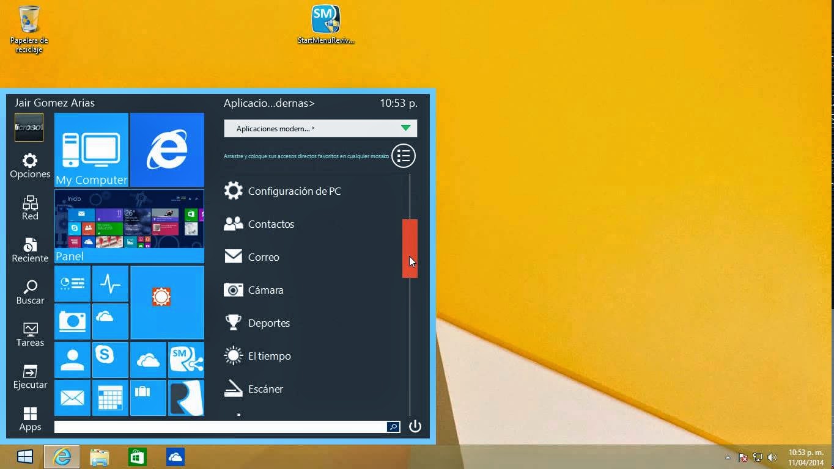Toggle the list view round button
This screenshot has height=469, width=834.
[404, 156]
